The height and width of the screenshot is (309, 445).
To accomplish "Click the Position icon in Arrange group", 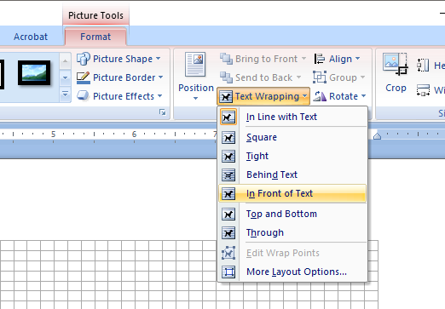I will tap(195, 65).
